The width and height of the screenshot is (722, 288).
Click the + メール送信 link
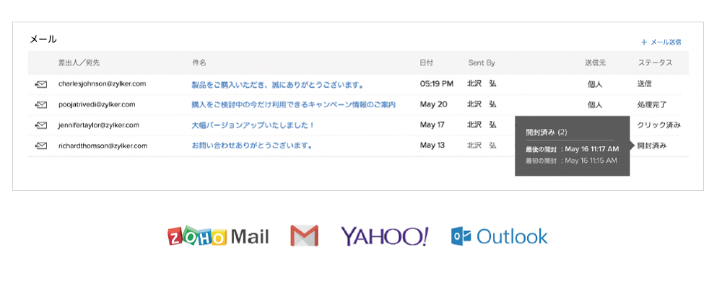click(x=661, y=42)
